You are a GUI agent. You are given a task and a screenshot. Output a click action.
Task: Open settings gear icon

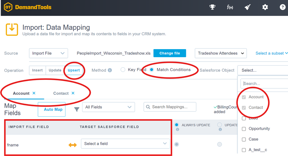click(265, 7)
